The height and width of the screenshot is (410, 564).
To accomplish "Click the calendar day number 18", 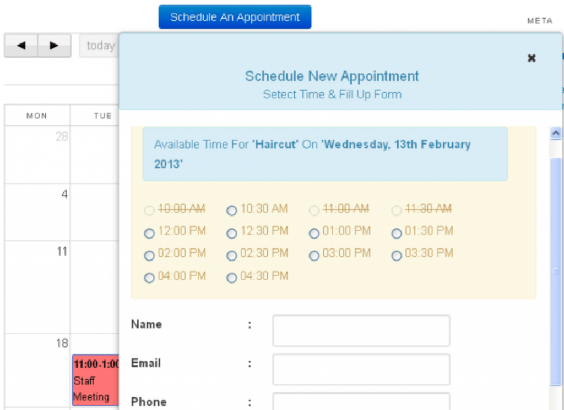I will pyautogui.click(x=62, y=343).
